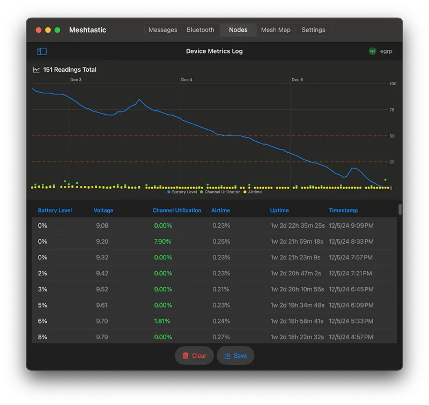Click the save icon in Save button
This screenshot has height=405, width=429.
(x=227, y=356)
